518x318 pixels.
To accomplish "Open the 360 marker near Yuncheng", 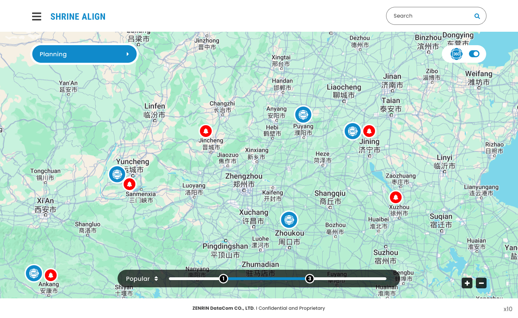I will (117, 174).
